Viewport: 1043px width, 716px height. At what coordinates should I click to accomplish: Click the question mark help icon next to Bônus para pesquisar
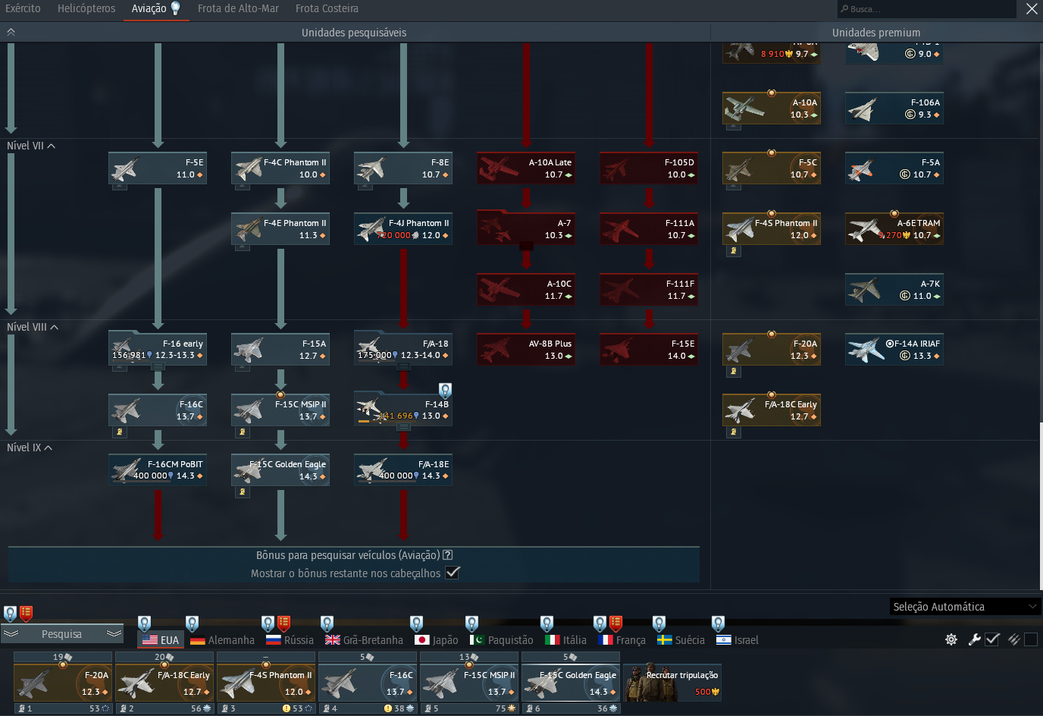(x=447, y=555)
